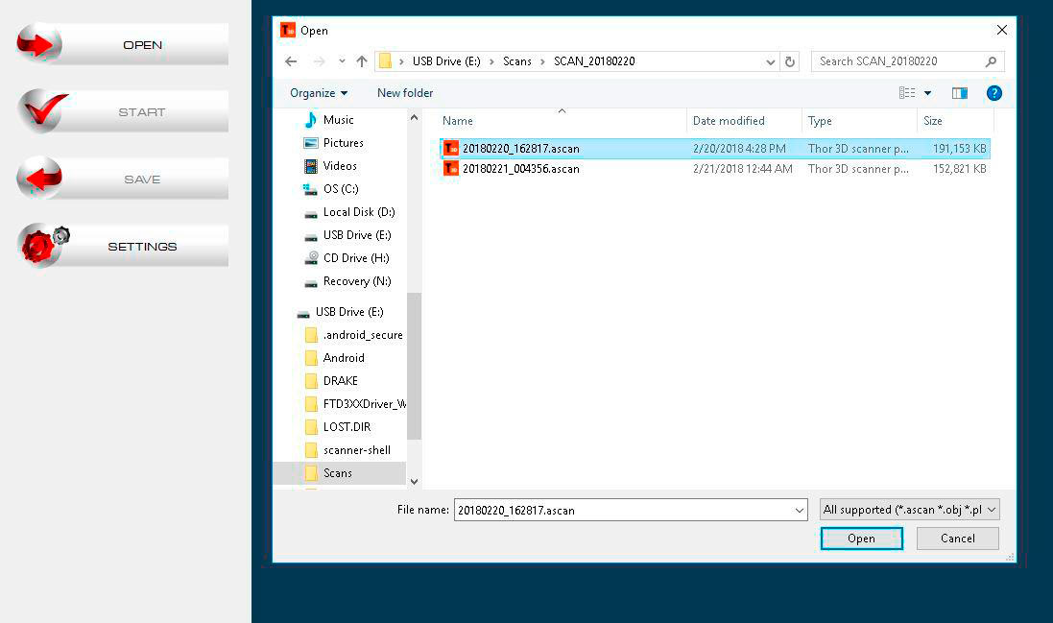
Task: Click the 152,821 KB size cell
Action: pos(960,169)
